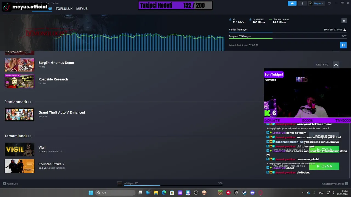The image size is (351, 197).
Task: Click small game thumbnail beside İndiriliyor status
Action: [x=120, y=184]
